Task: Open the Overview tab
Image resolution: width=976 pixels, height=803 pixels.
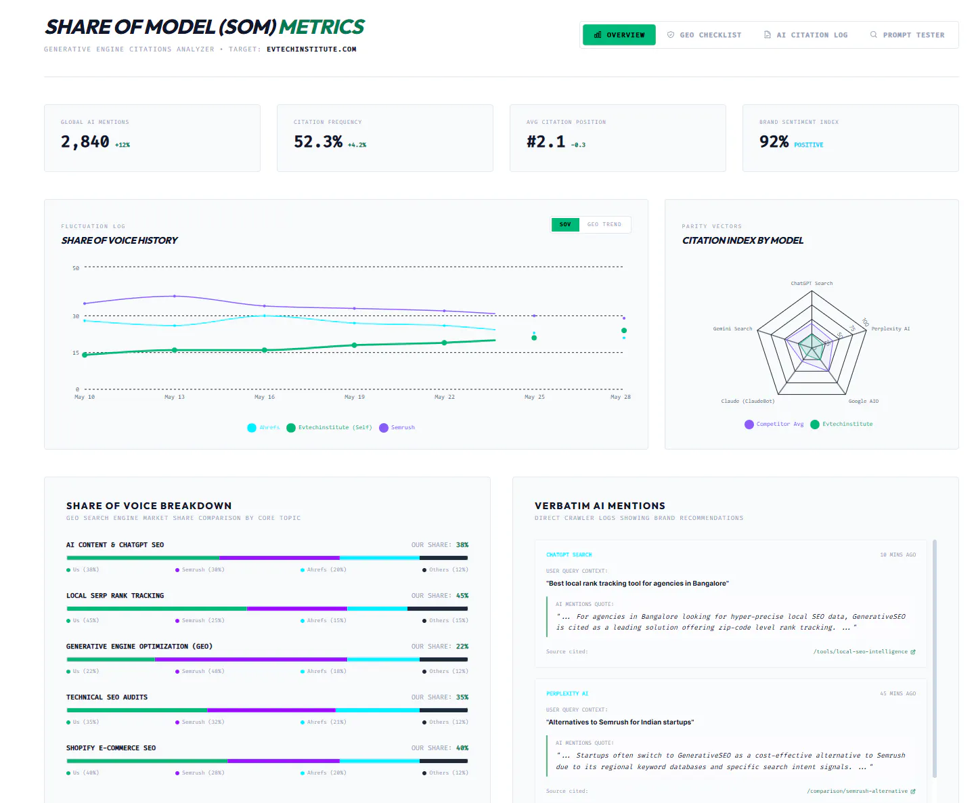Action: [619, 35]
